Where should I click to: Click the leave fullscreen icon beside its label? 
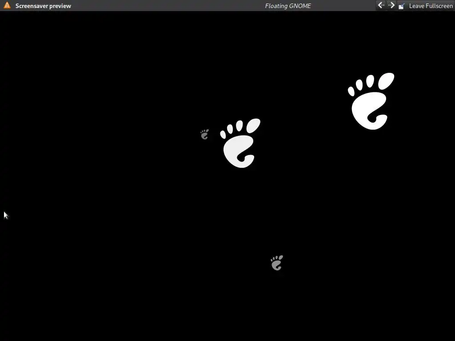click(x=402, y=6)
